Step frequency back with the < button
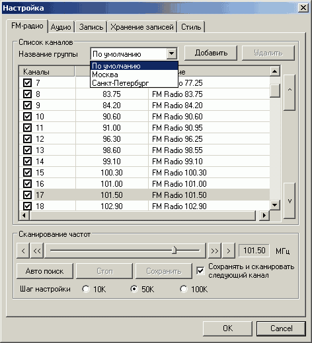This screenshot has height=343, width=312. pos(23,251)
